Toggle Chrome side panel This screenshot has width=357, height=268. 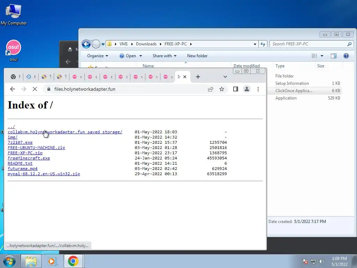236,89
